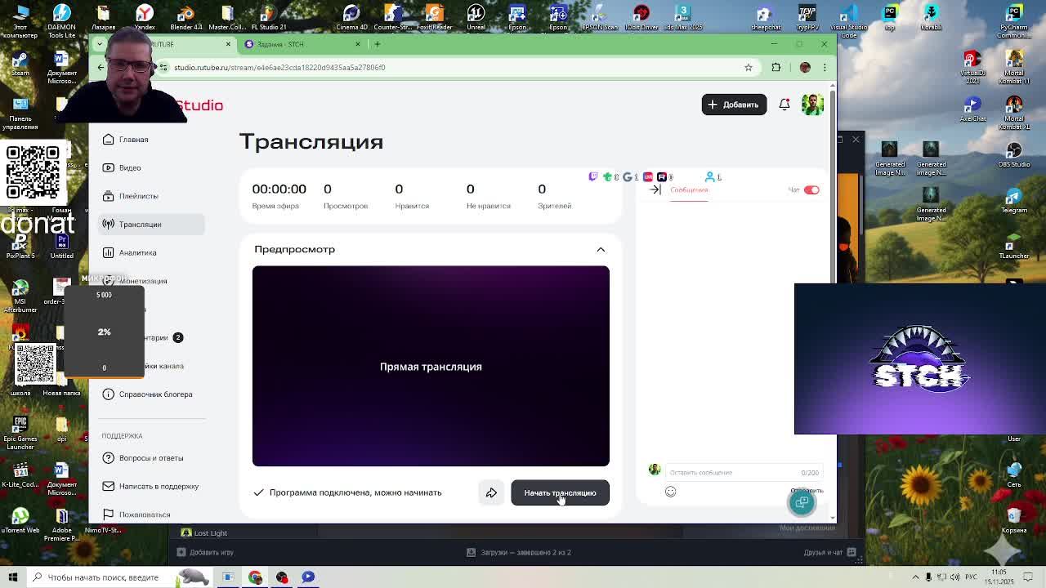Open Справочник блогера in sidebar

tap(151, 394)
